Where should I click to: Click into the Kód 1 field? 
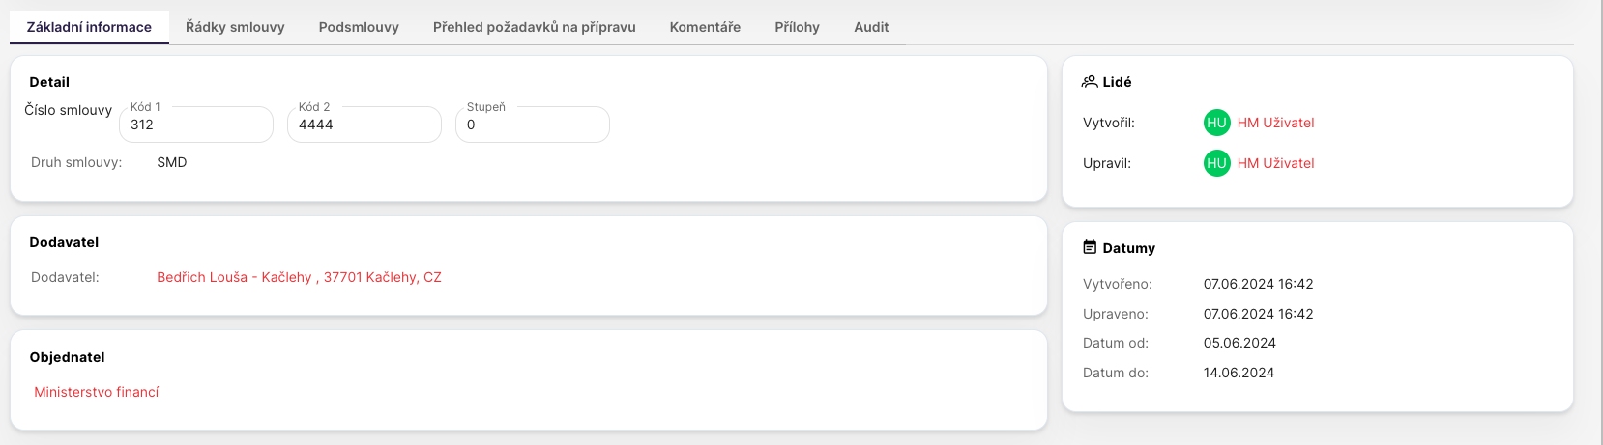click(196, 125)
